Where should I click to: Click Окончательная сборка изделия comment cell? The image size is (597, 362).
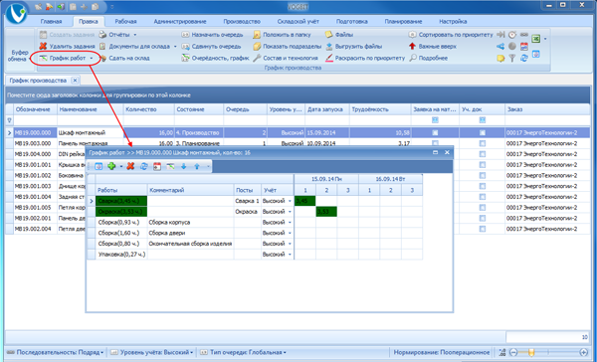[190, 244]
